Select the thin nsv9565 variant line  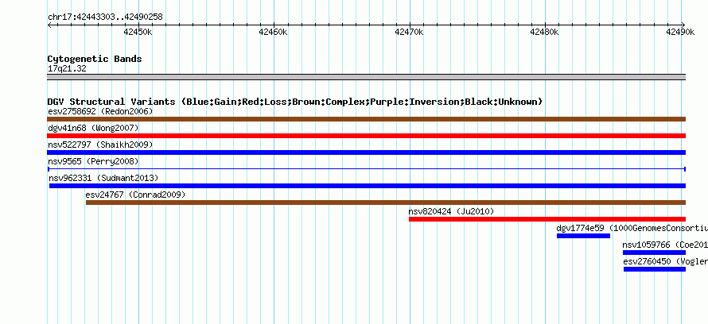coord(367,169)
